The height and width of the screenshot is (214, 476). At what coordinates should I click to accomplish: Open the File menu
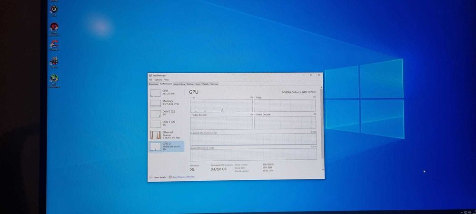(x=150, y=80)
